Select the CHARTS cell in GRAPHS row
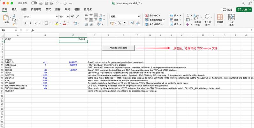Viewport: 254px width, 128px height. (73, 62)
